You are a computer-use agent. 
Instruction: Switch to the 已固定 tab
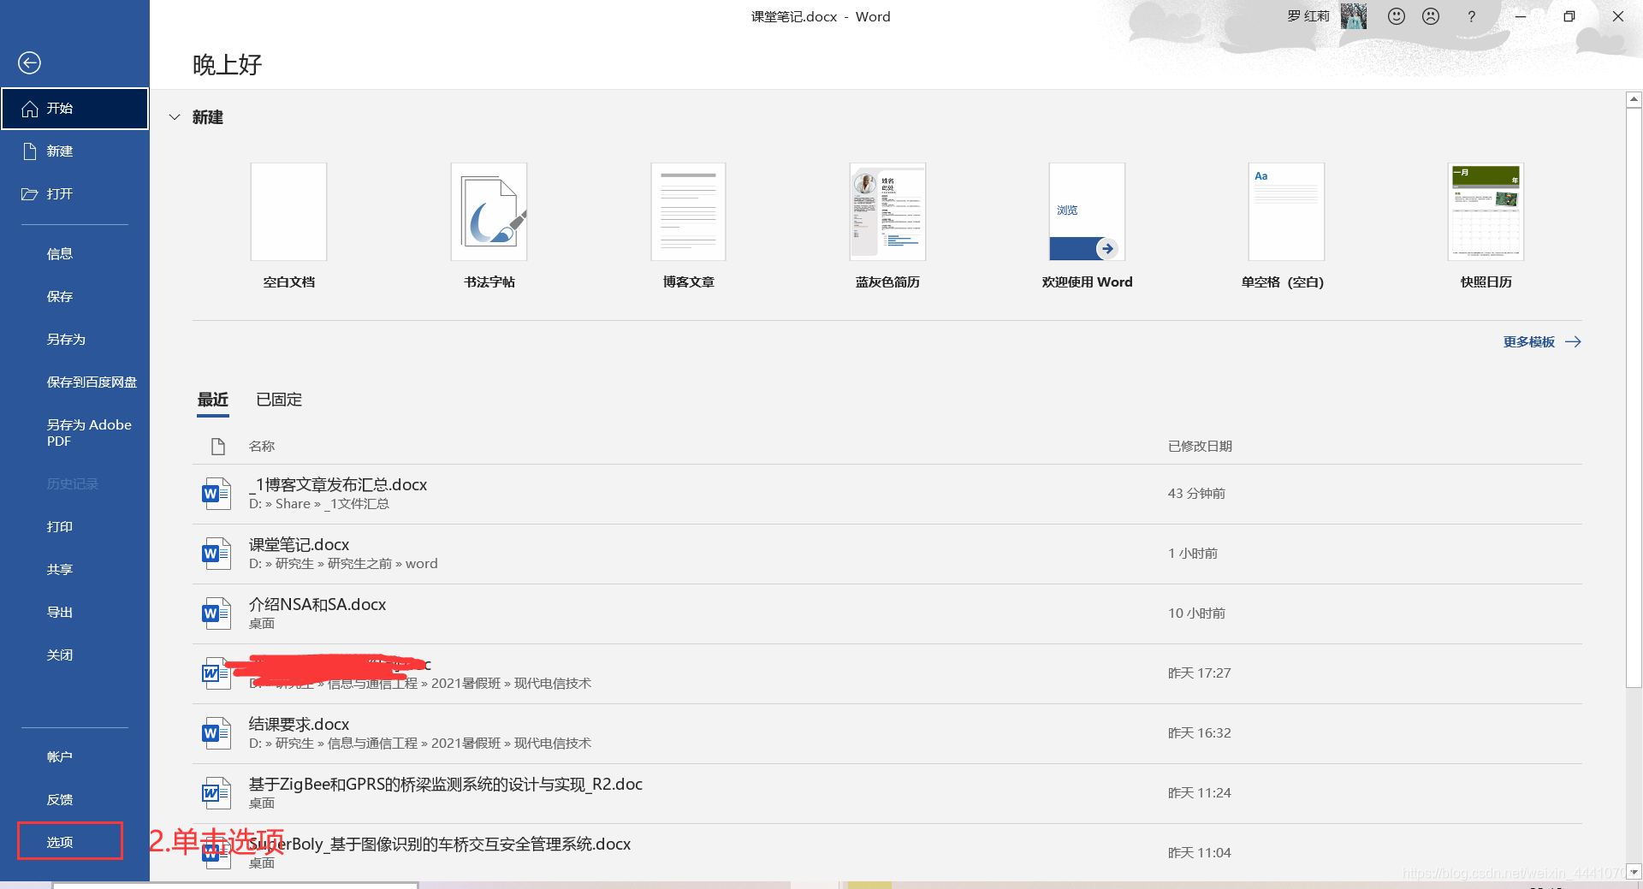tap(279, 400)
